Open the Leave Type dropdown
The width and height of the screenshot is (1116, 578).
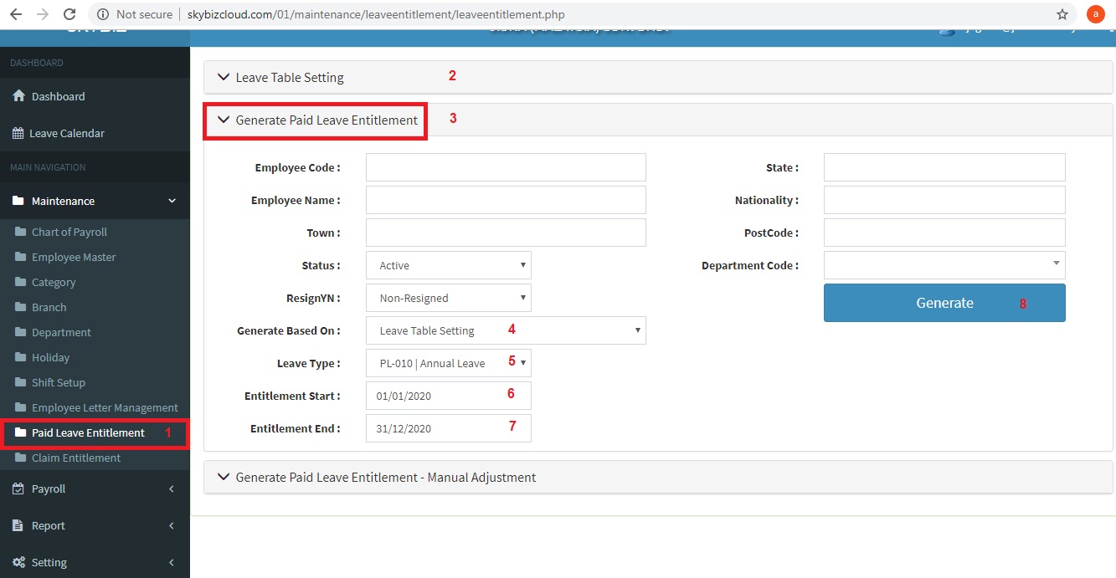click(449, 363)
